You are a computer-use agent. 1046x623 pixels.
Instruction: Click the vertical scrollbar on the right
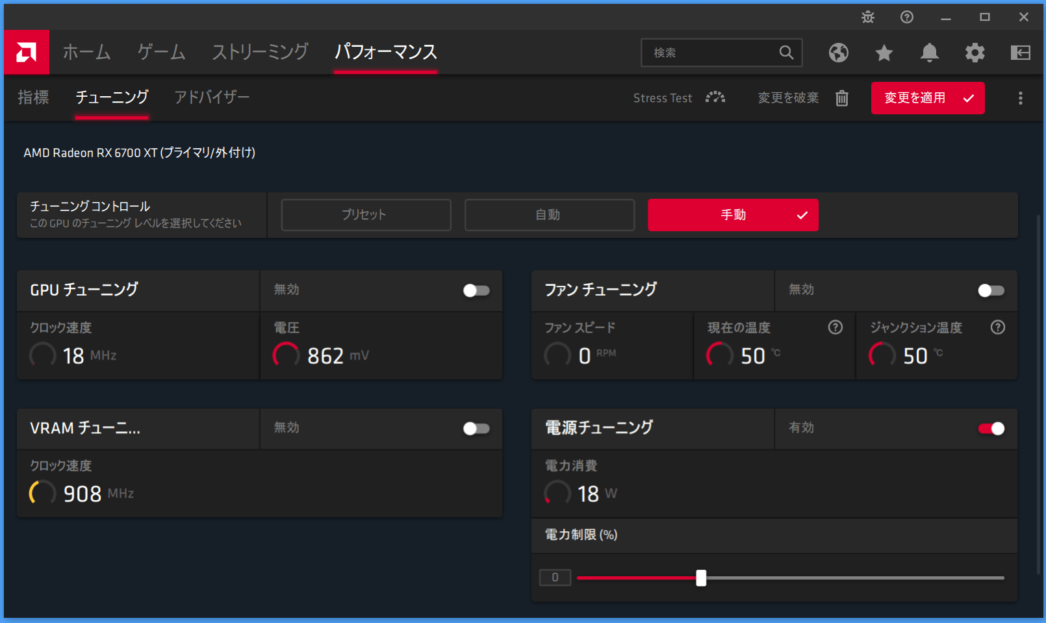click(x=1038, y=394)
